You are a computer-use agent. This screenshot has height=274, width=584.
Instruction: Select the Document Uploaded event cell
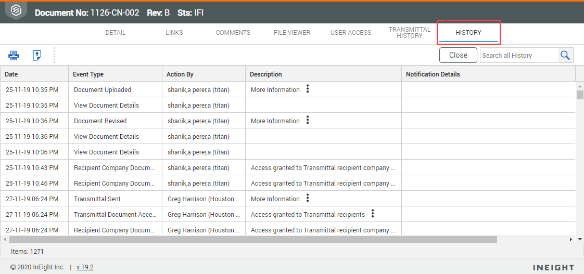coord(116,89)
